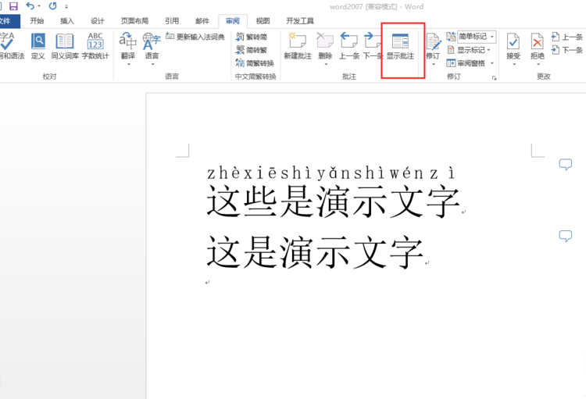Open the 邮件 tab
Screen dimensions: 586x399
coord(202,21)
